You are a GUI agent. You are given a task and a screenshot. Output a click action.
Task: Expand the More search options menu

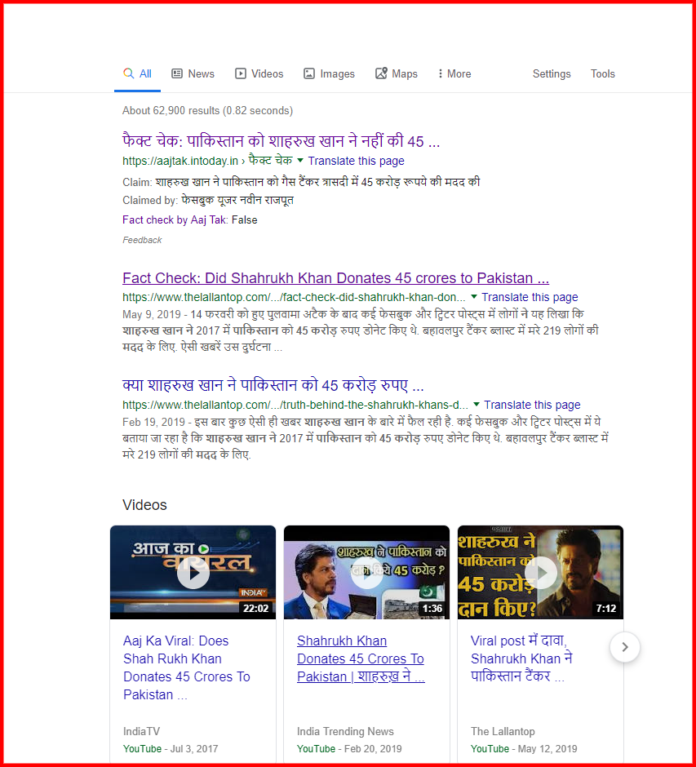click(x=454, y=74)
